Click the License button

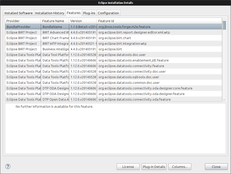[x=128, y=167]
